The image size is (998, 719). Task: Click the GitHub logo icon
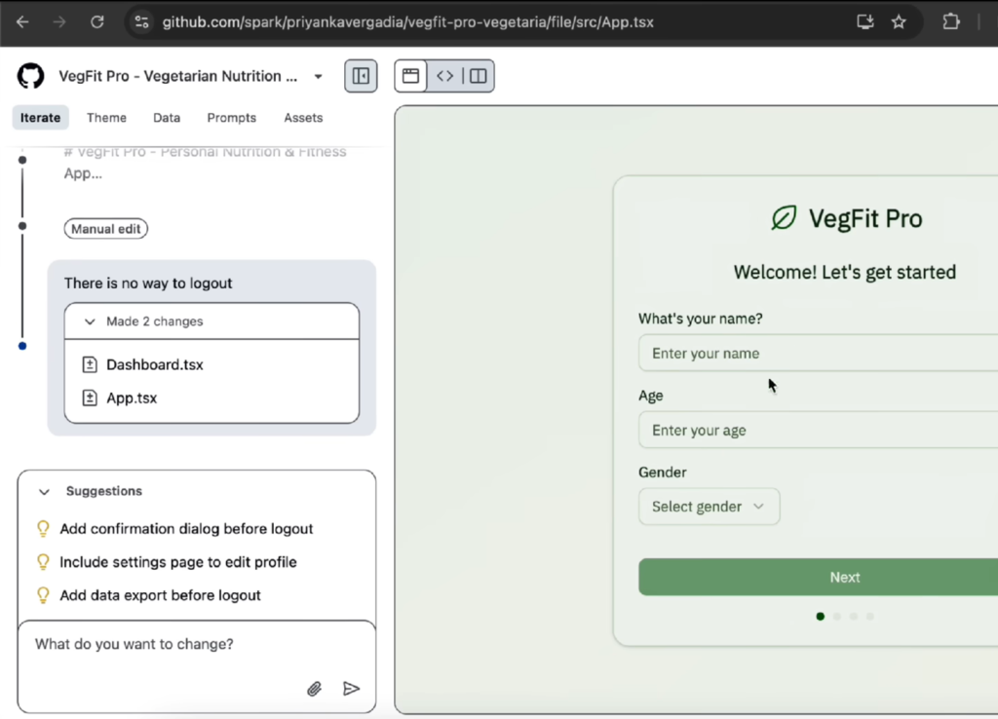(31, 76)
